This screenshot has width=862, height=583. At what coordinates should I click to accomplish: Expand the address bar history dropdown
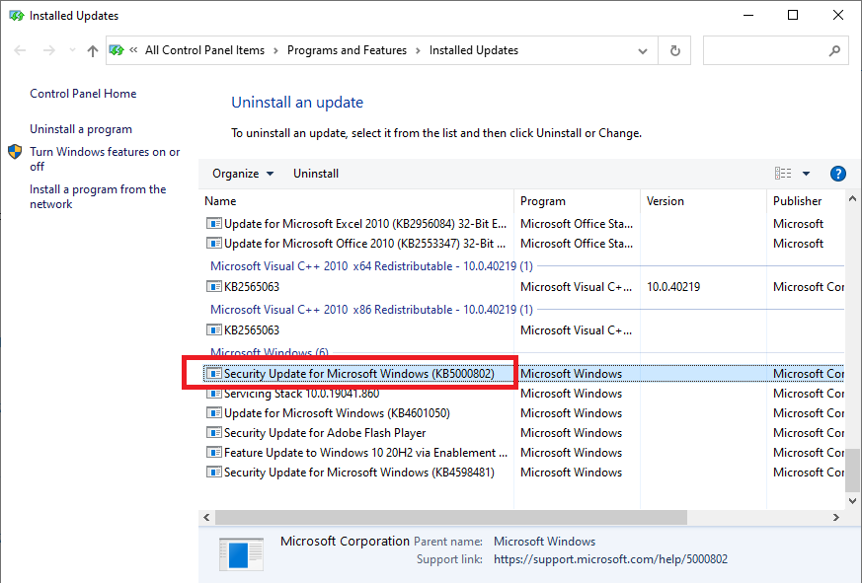point(642,51)
